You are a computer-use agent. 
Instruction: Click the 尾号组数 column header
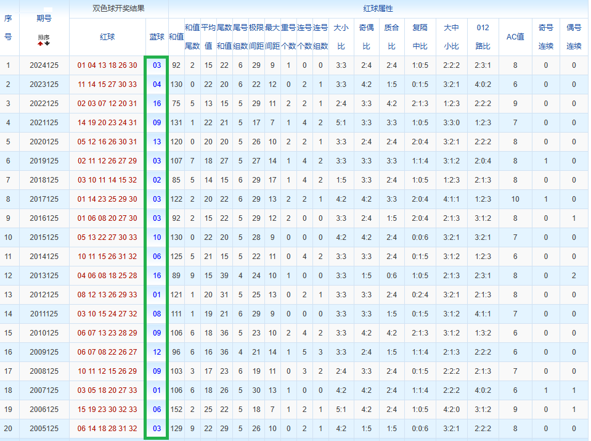tap(240, 36)
